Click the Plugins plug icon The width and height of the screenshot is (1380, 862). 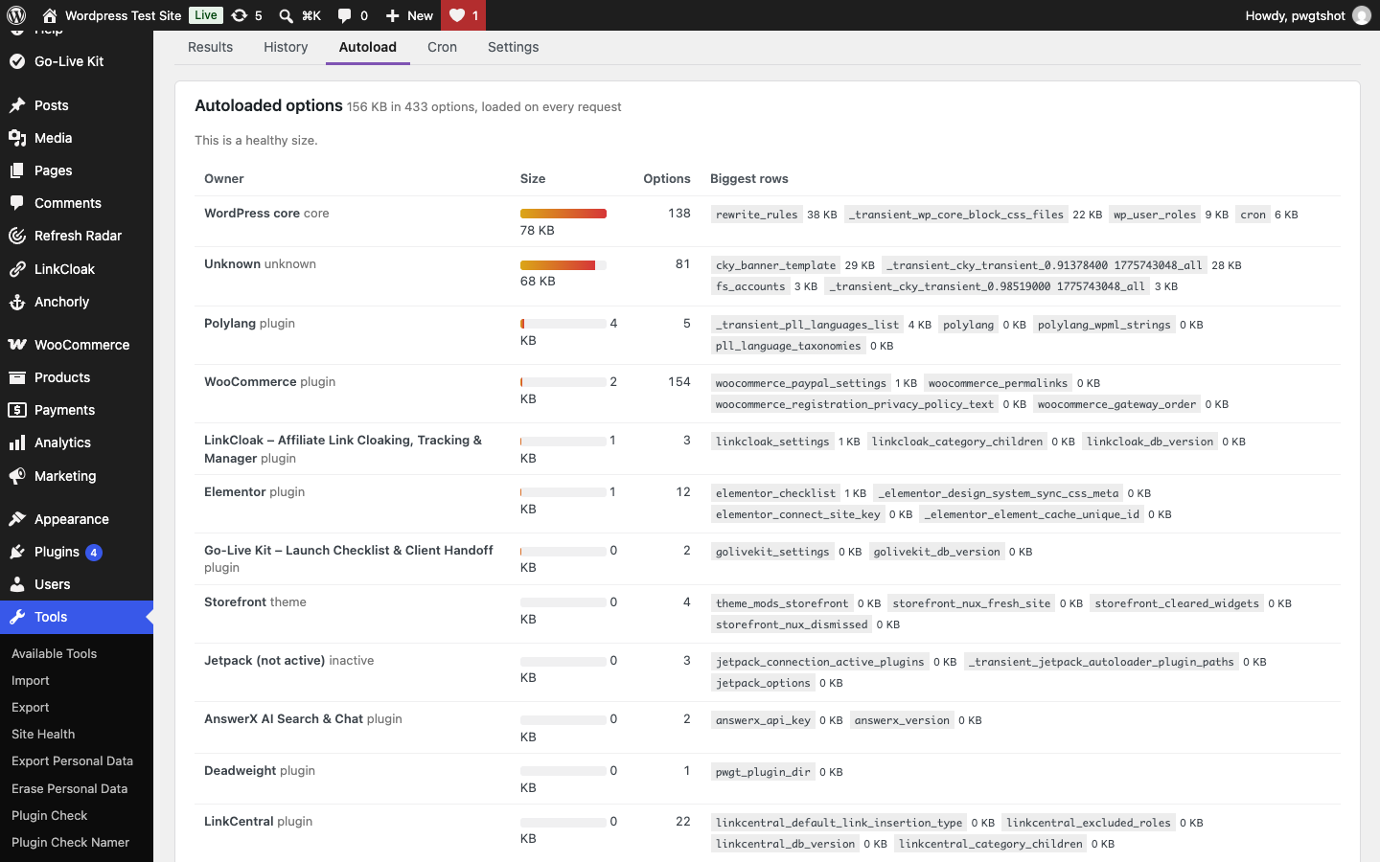pos(17,552)
